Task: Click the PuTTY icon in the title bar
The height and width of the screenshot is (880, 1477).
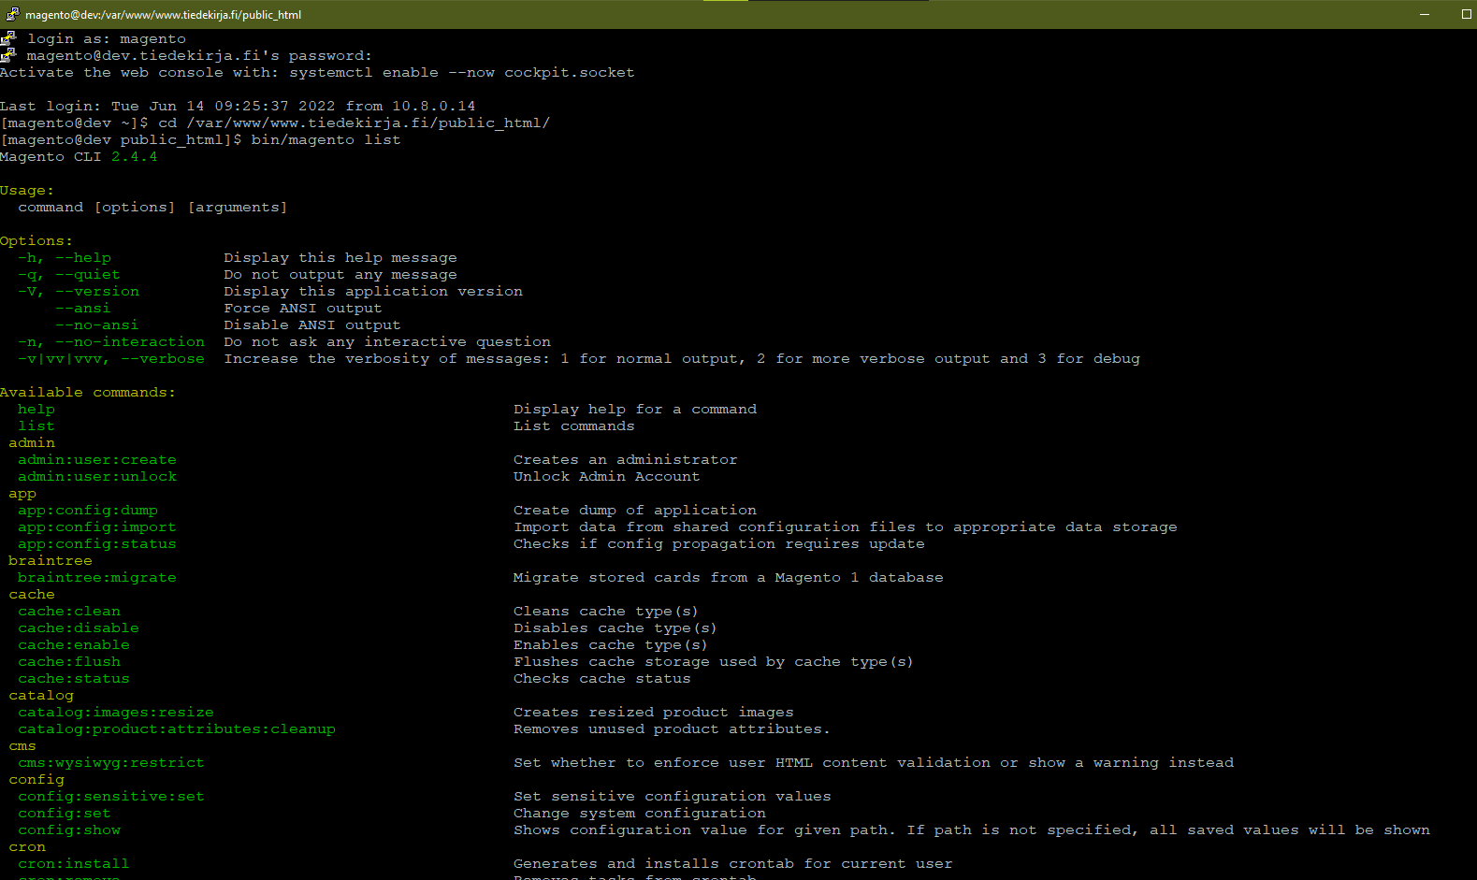Action: tap(12, 14)
